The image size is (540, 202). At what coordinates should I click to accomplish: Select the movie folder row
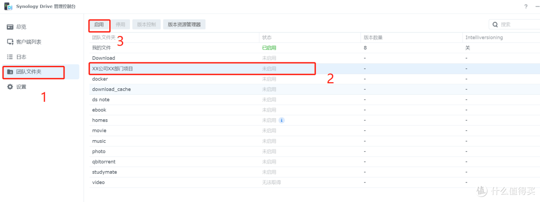pyautogui.click(x=315, y=131)
